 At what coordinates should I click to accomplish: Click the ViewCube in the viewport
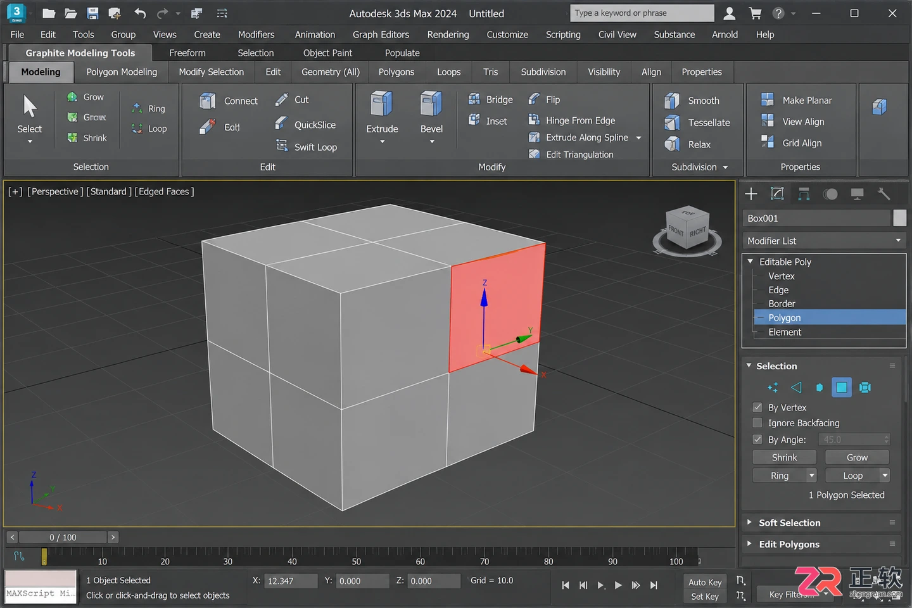pos(688,231)
